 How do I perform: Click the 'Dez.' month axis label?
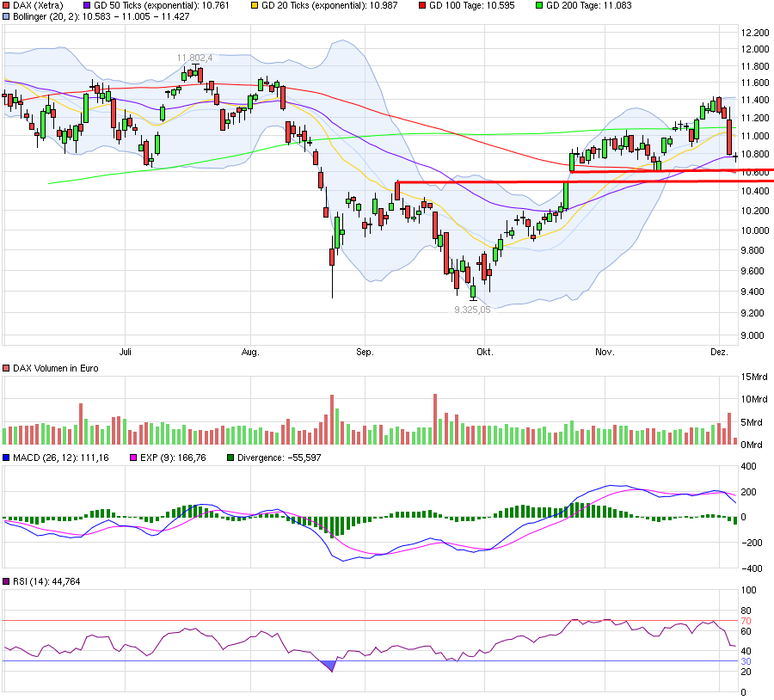click(719, 352)
